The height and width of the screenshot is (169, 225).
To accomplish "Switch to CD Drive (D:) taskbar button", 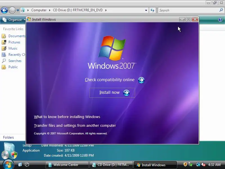I will 111,165.
